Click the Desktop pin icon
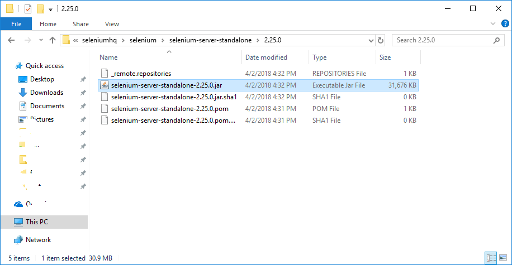 tap(83, 79)
